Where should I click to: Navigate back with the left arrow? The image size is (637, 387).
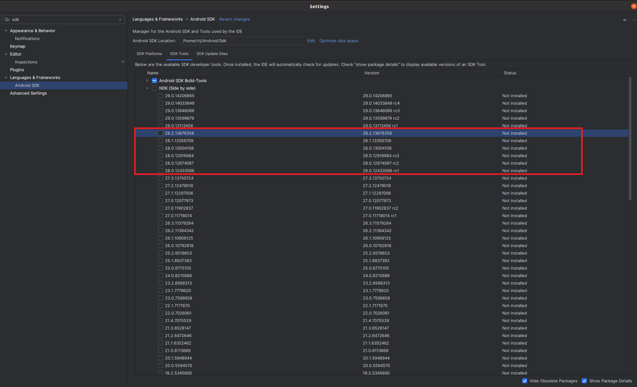tap(625, 20)
